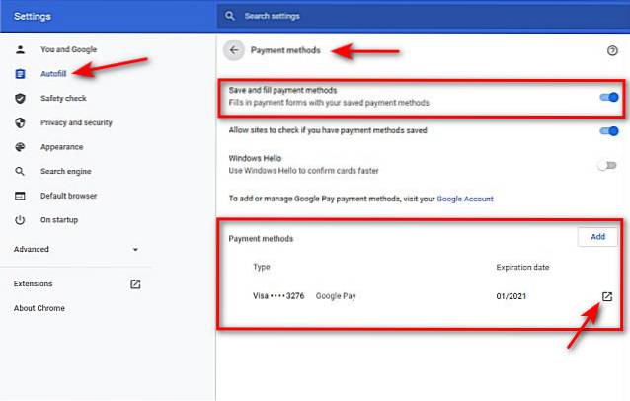Go to You and Google section
630x401 pixels.
68,49
